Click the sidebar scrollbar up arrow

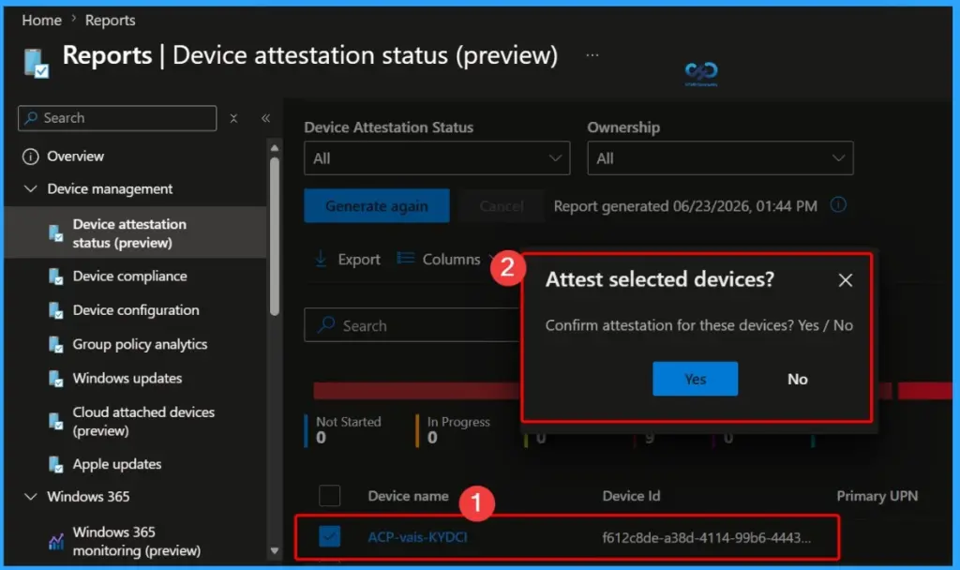(x=275, y=147)
